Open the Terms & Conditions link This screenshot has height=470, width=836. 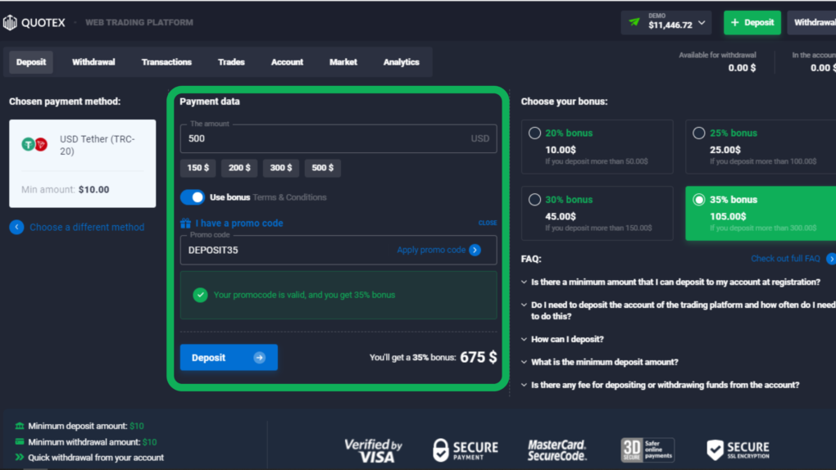point(289,197)
